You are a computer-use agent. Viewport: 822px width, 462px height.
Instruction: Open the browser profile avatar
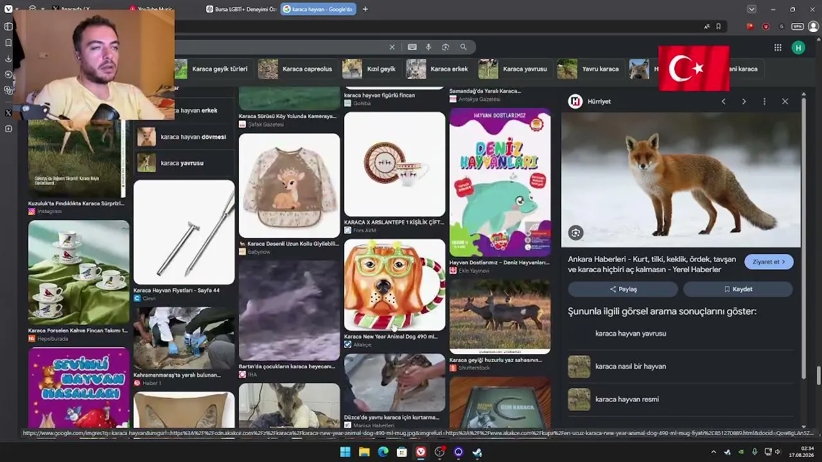[x=814, y=26]
